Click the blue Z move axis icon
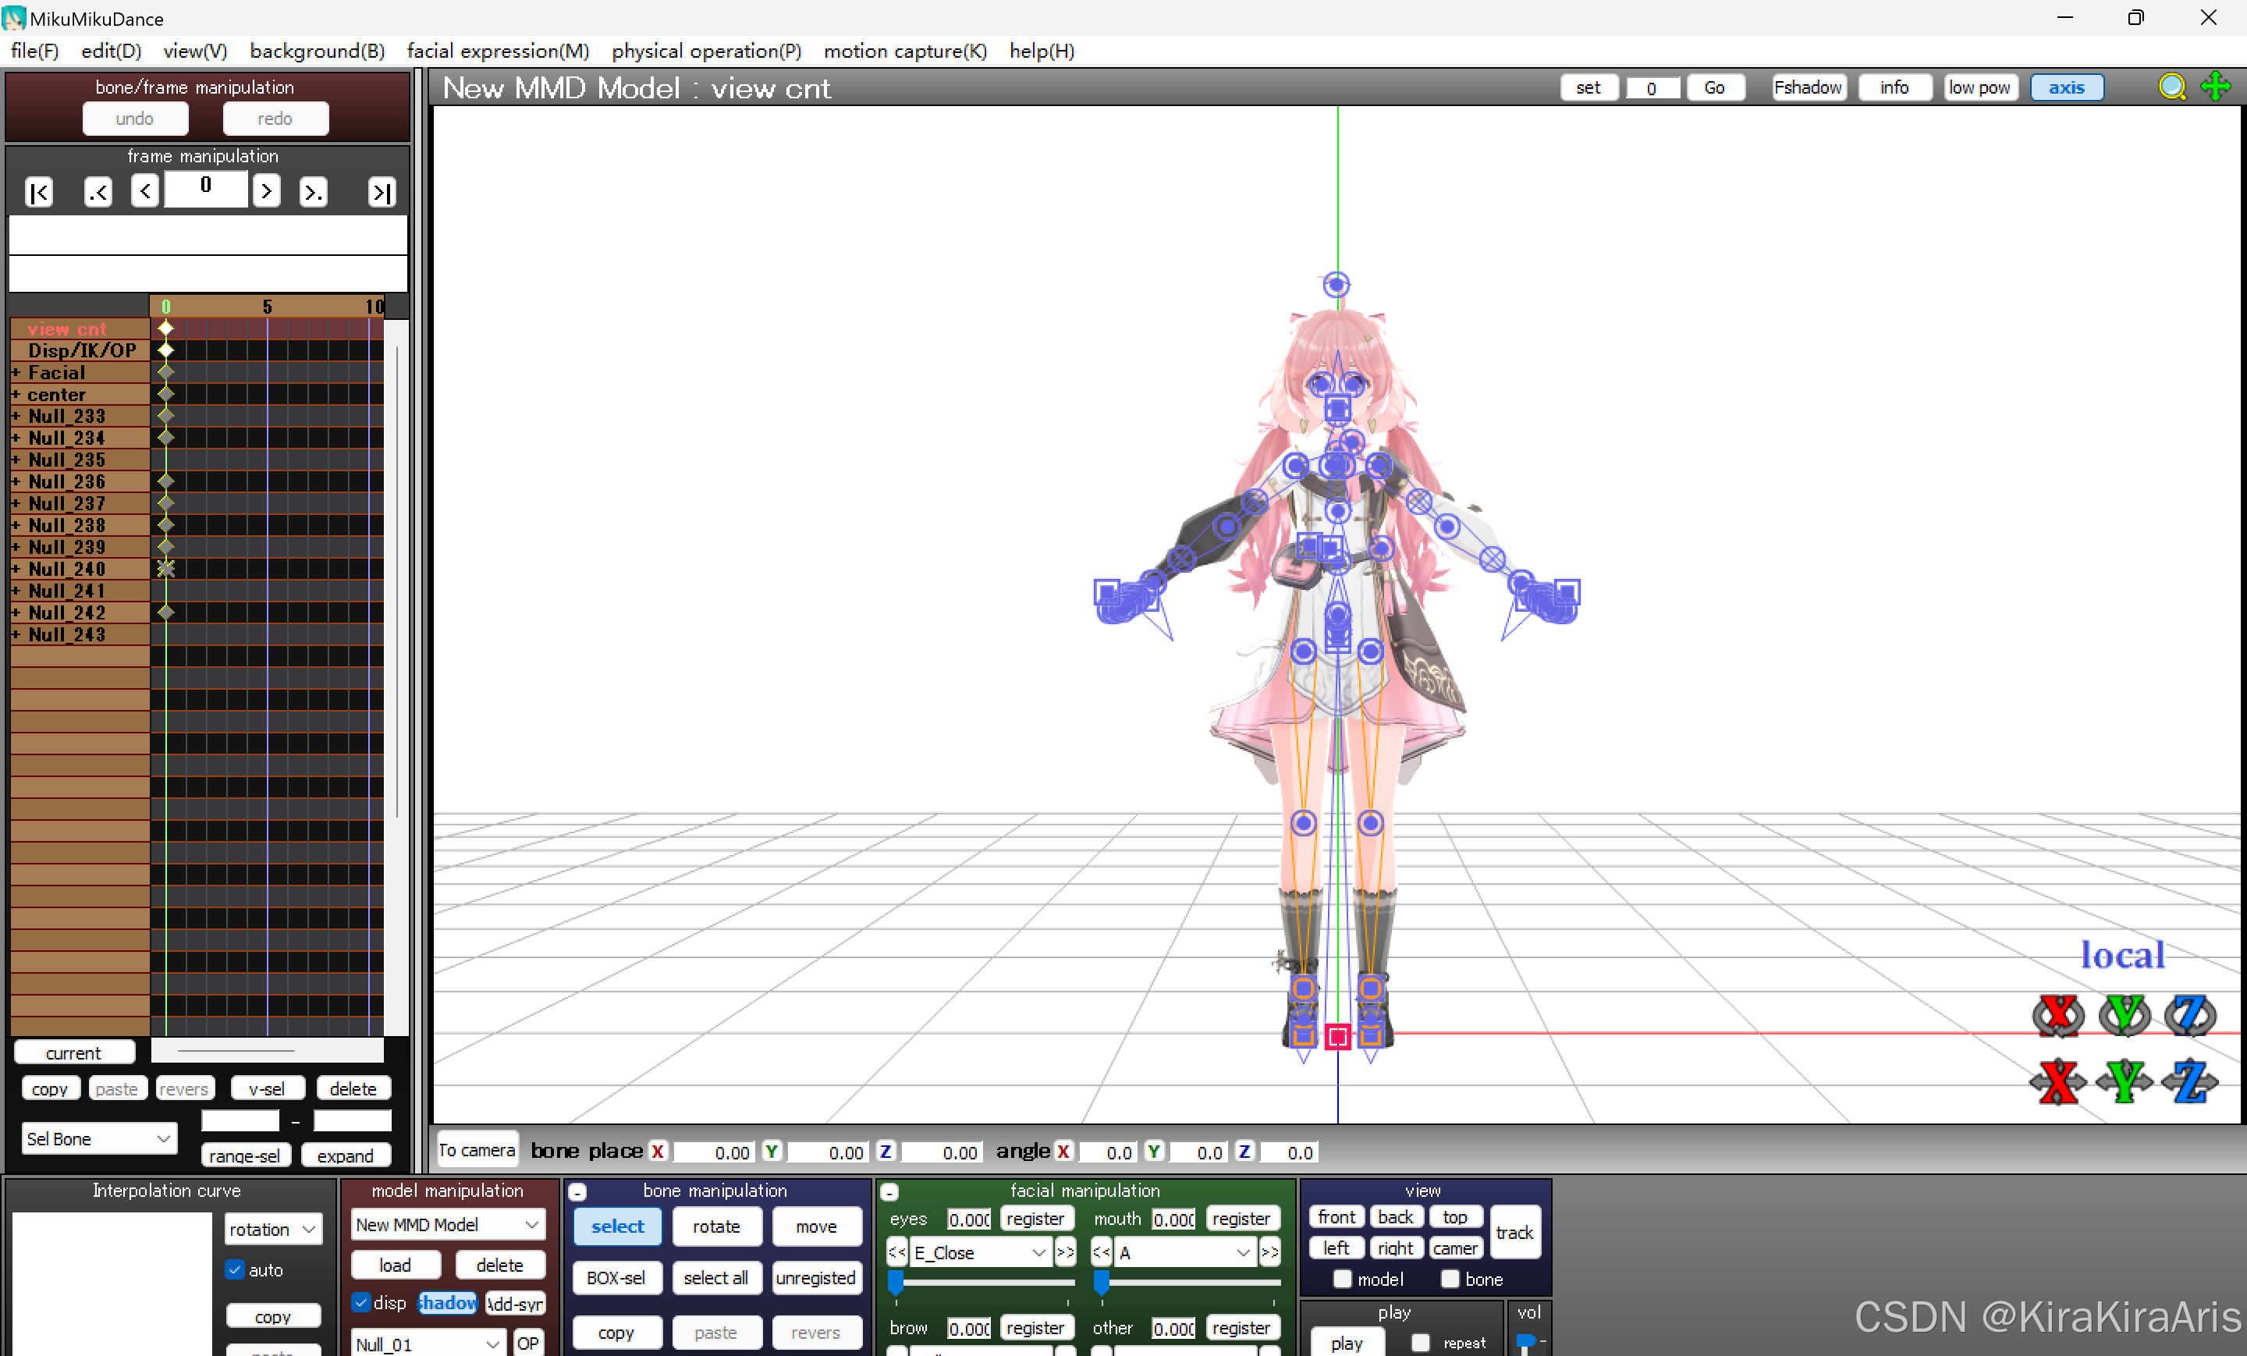 point(2189,1081)
